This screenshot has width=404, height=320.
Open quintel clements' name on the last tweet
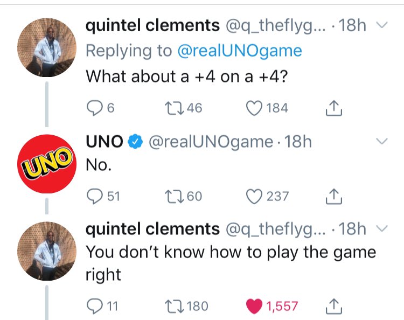tap(153, 229)
